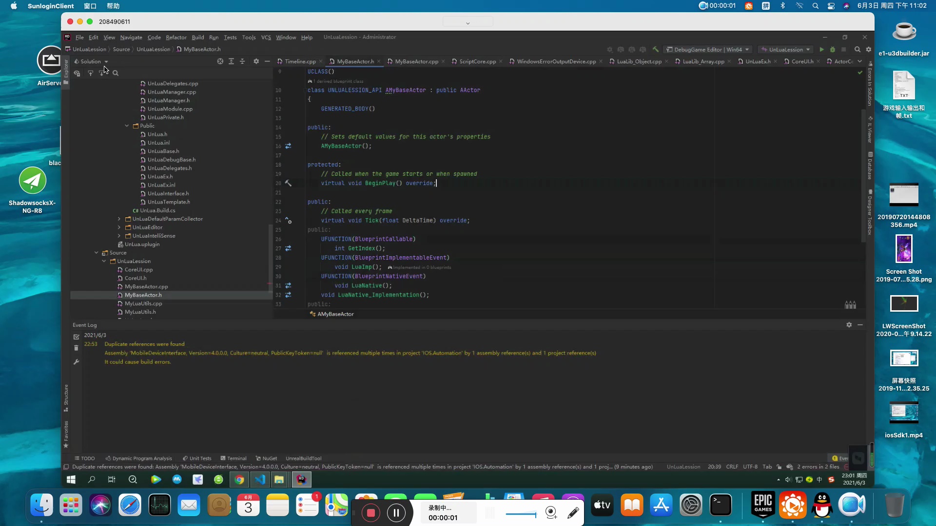This screenshot has width=936, height=526.
Task: Locate current file with crosshair icon
Action: (x=220, y=61)
